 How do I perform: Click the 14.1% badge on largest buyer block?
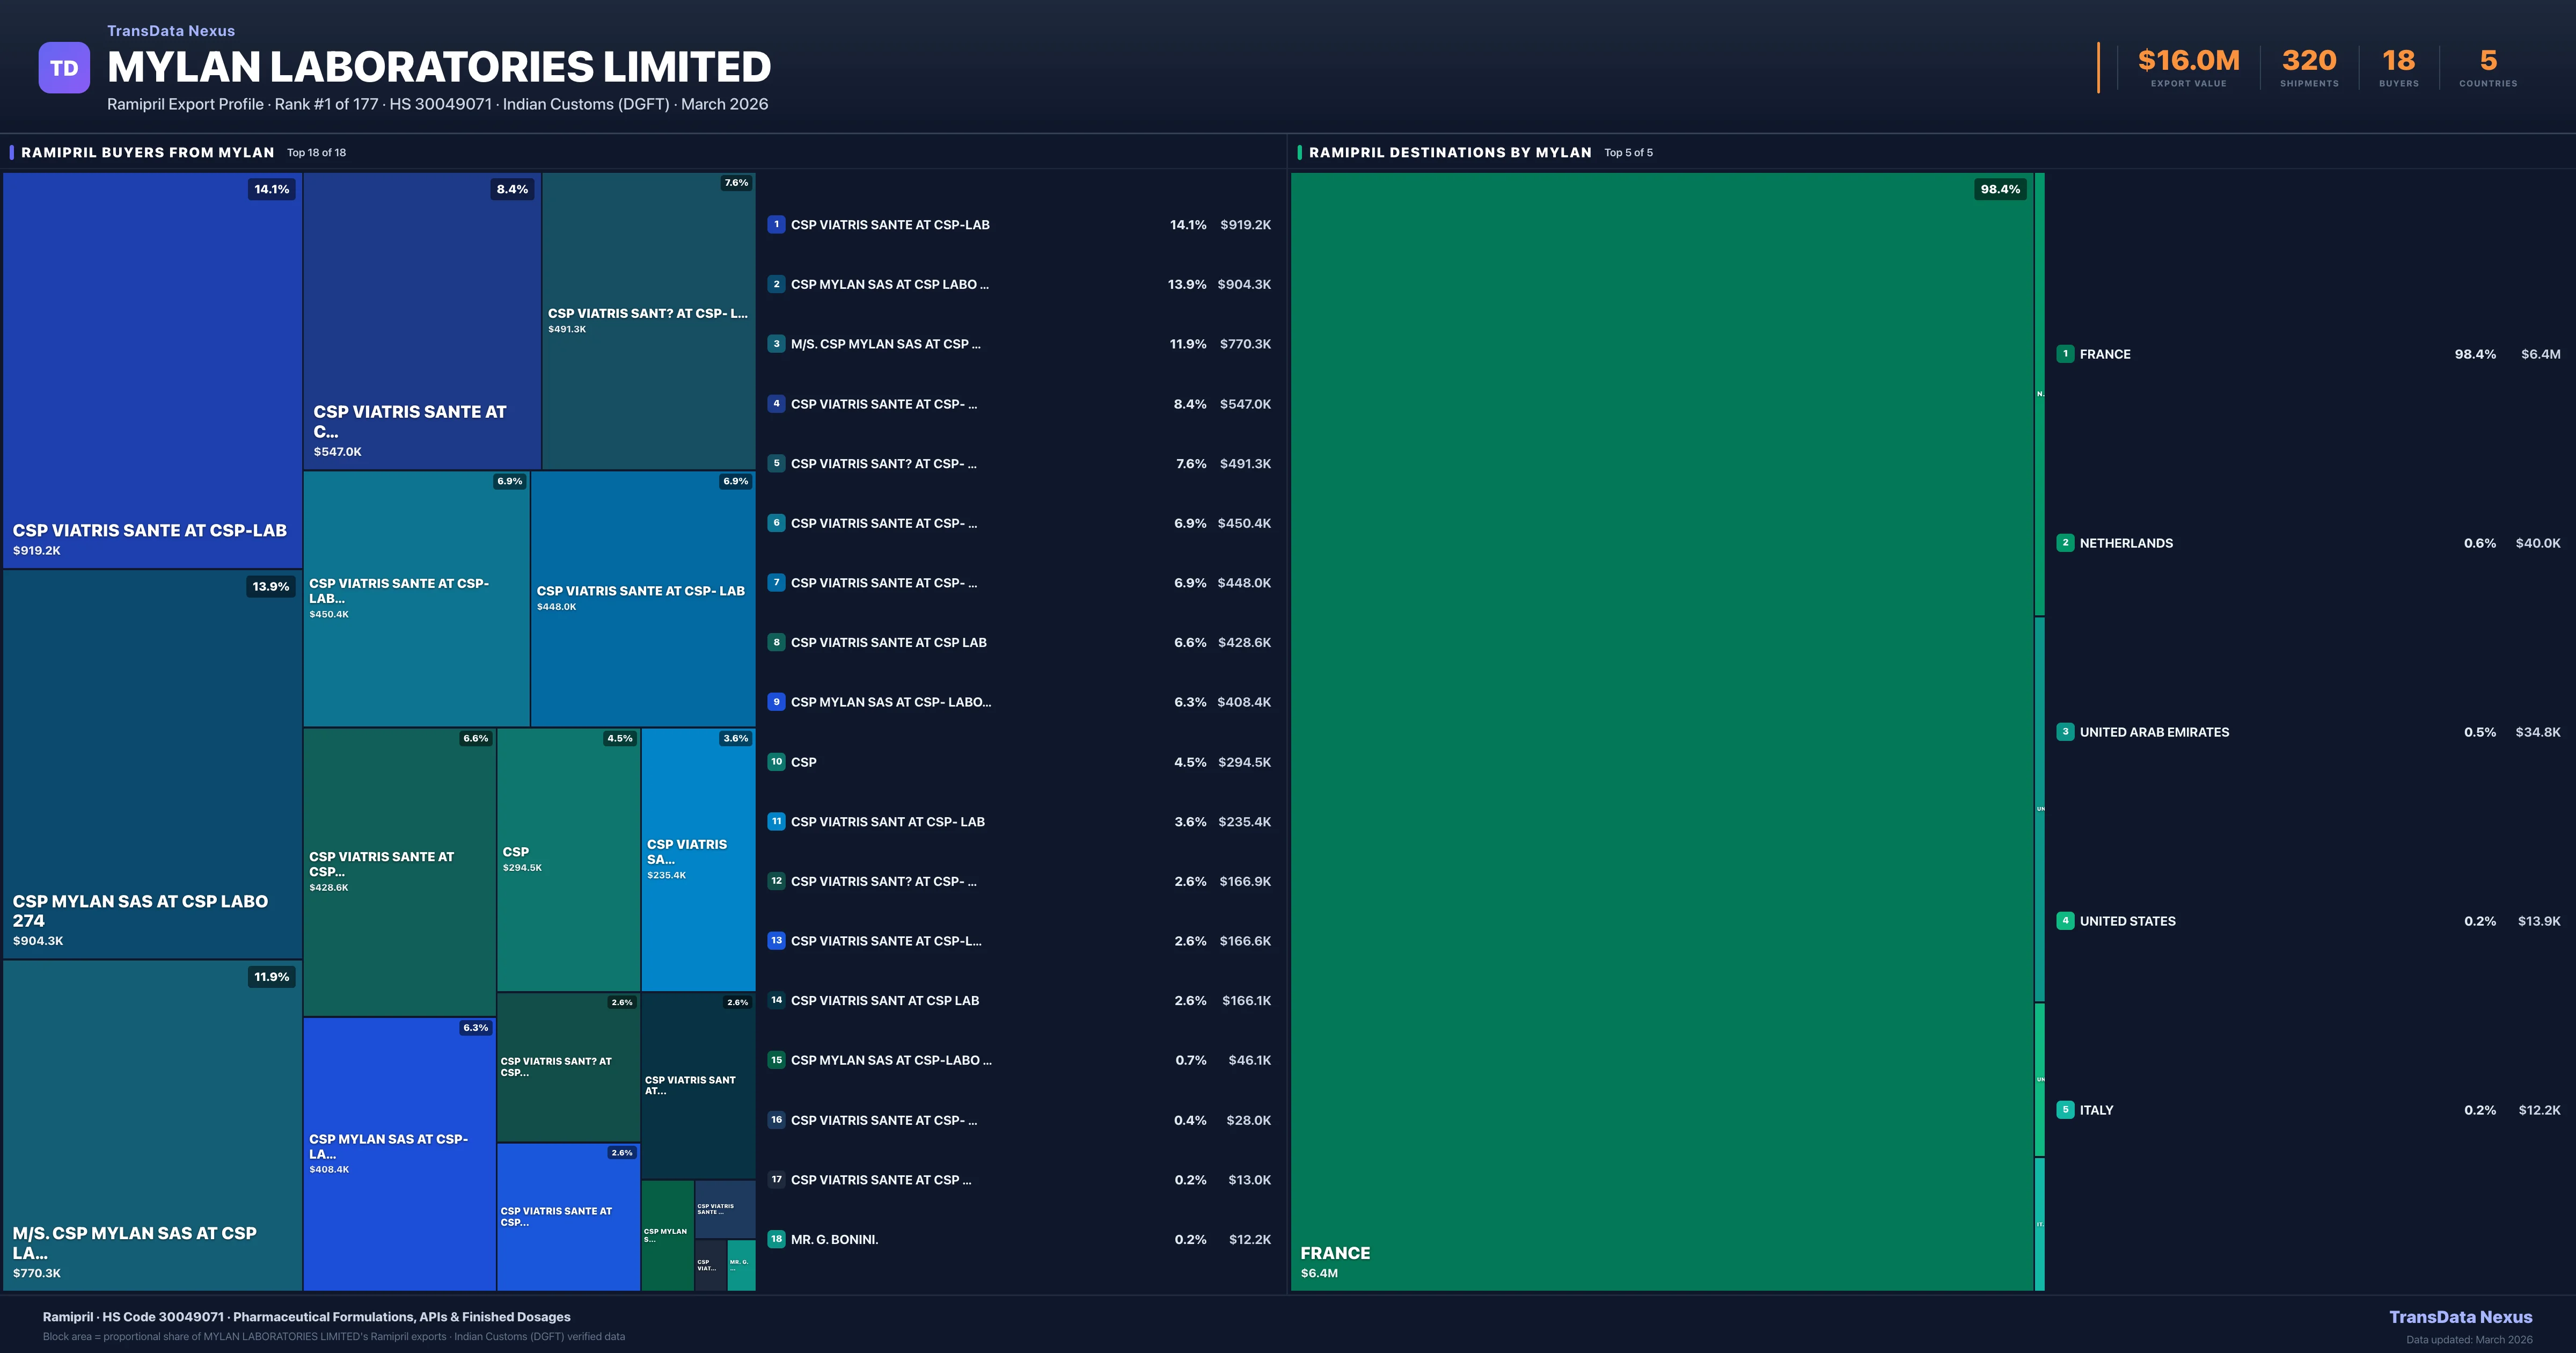[271, 189]
